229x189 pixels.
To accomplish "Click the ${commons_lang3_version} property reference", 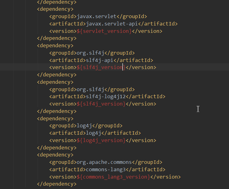I will tap(113, 177).
